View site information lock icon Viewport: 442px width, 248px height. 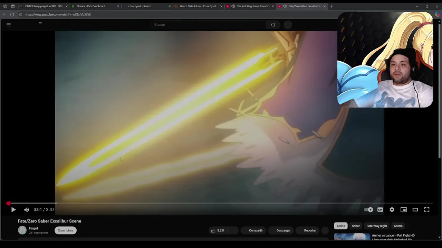(20, 14)
